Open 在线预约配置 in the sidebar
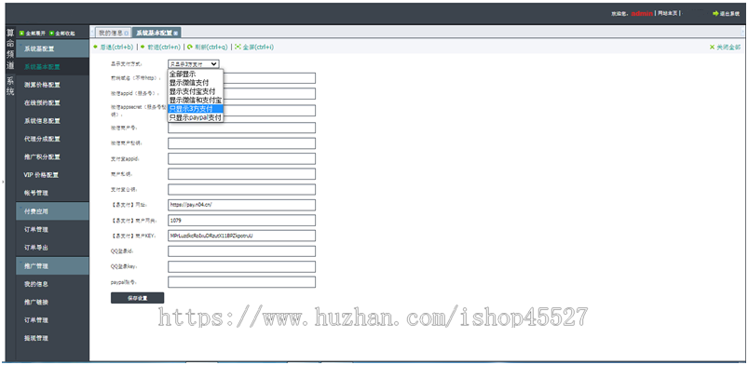748x365 pixels. (52, 102)
